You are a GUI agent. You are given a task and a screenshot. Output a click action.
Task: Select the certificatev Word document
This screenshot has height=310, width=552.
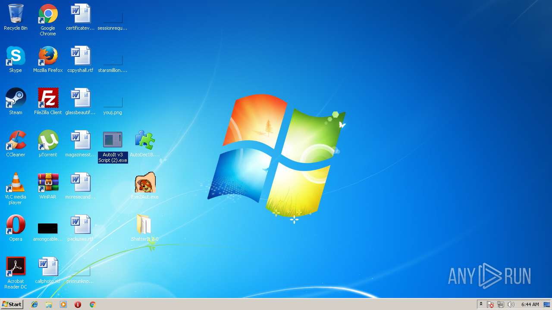tap(80, 18)
